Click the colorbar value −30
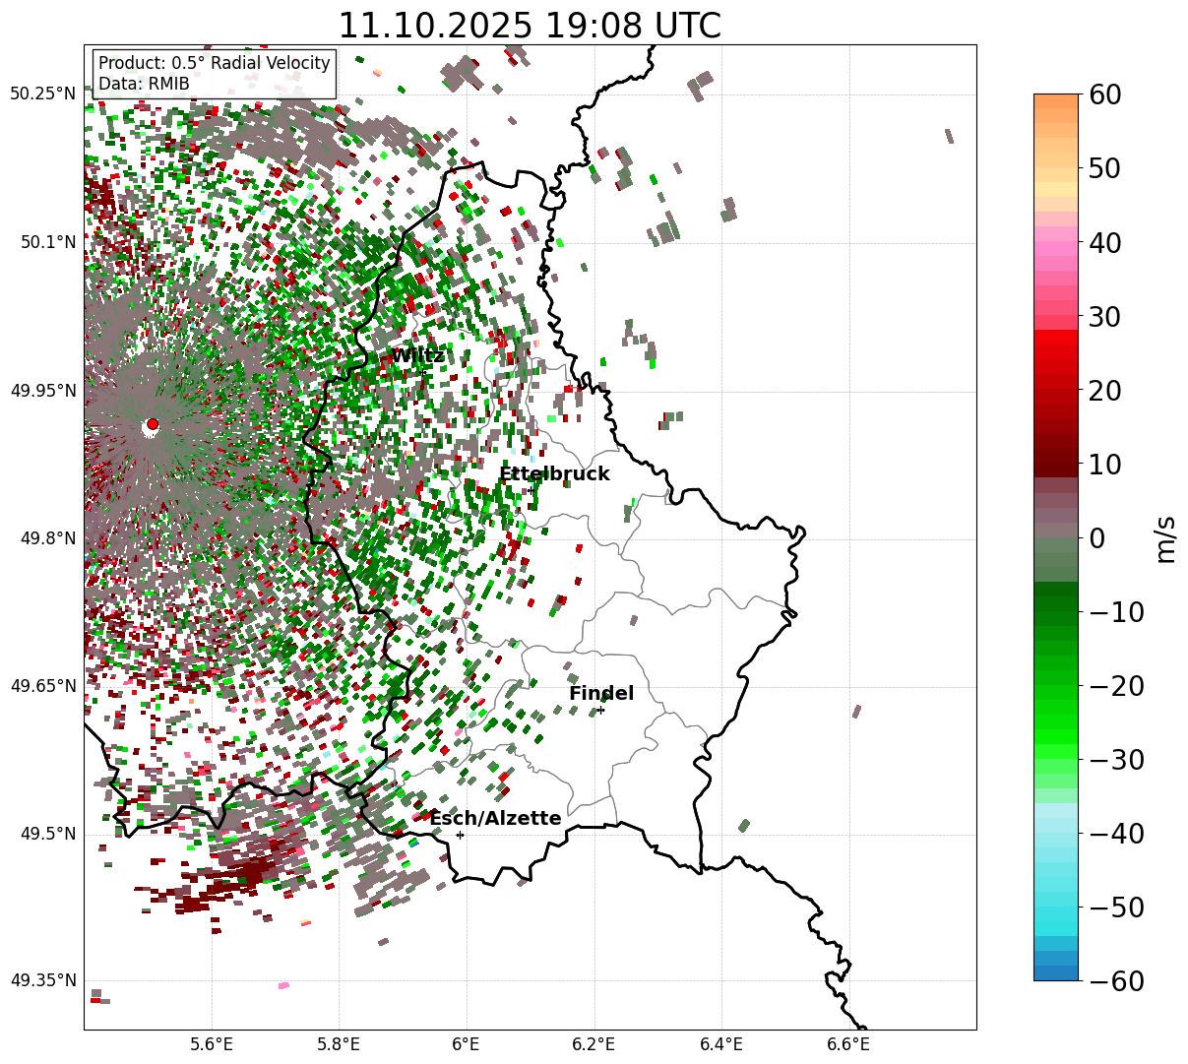This screenshot has height=1064, width=1188. (x=1116, y=760)
